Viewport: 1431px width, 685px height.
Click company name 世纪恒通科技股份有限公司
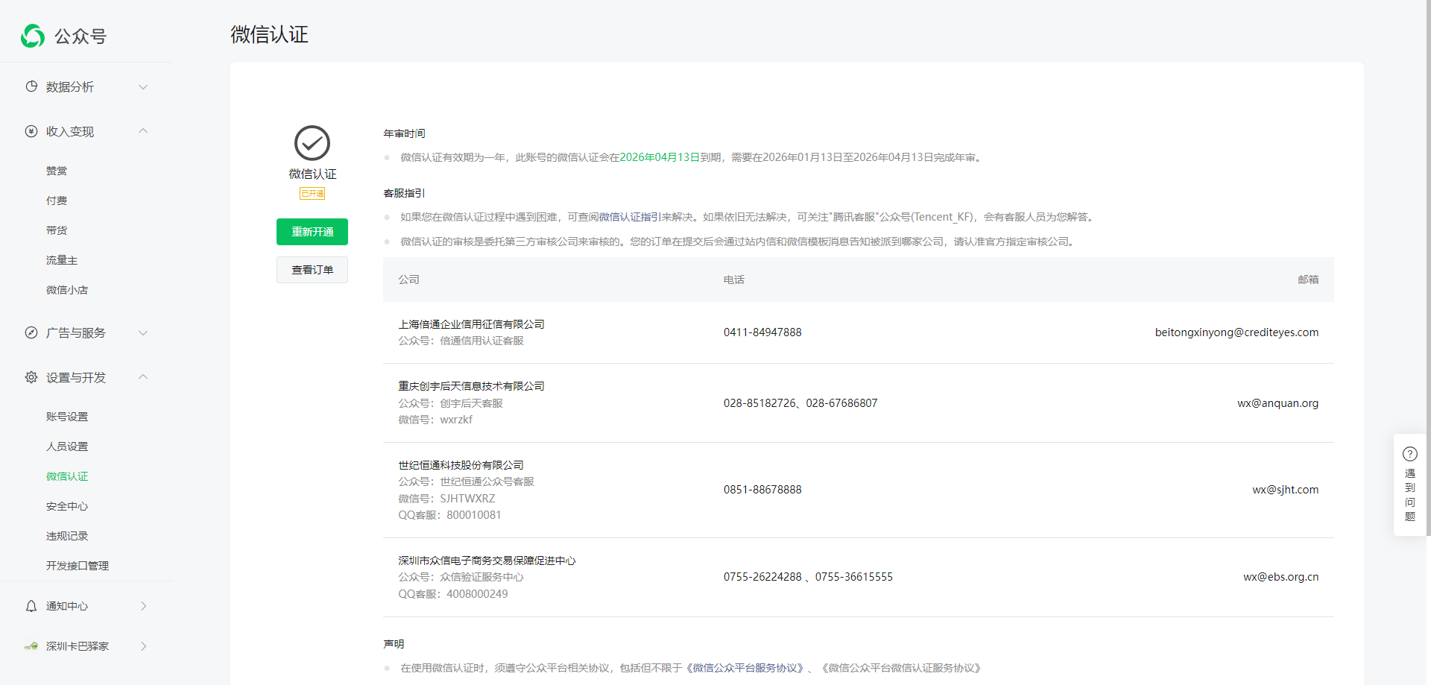click(461, 465)
